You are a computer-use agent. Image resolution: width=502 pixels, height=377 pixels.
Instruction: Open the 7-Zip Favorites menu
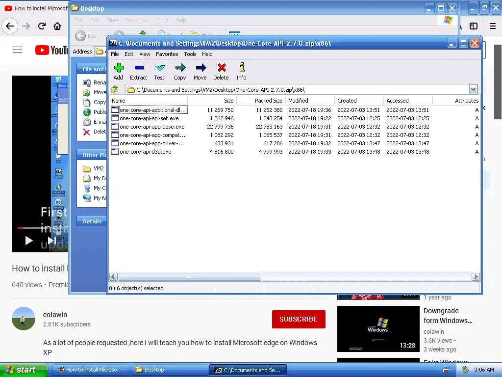point(167,54)
